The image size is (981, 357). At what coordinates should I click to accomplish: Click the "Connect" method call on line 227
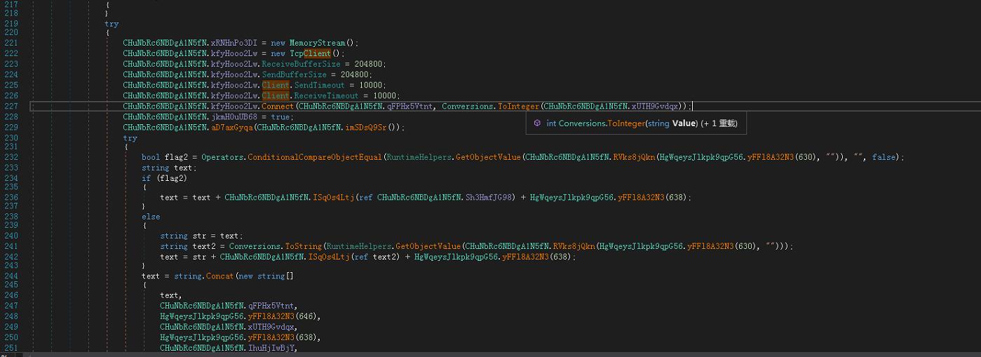point(278,106)
